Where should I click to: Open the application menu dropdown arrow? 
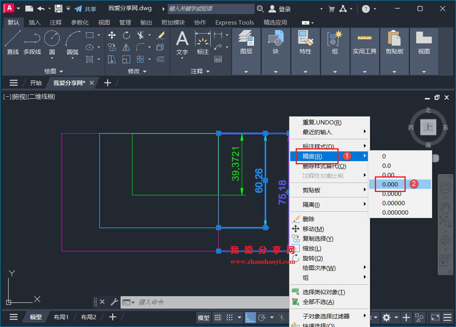[x=18, y=9]
